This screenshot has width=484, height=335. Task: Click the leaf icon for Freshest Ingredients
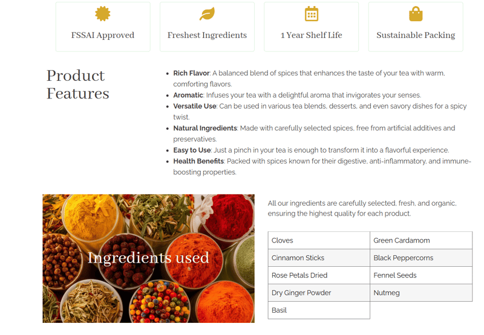point(207,13)
